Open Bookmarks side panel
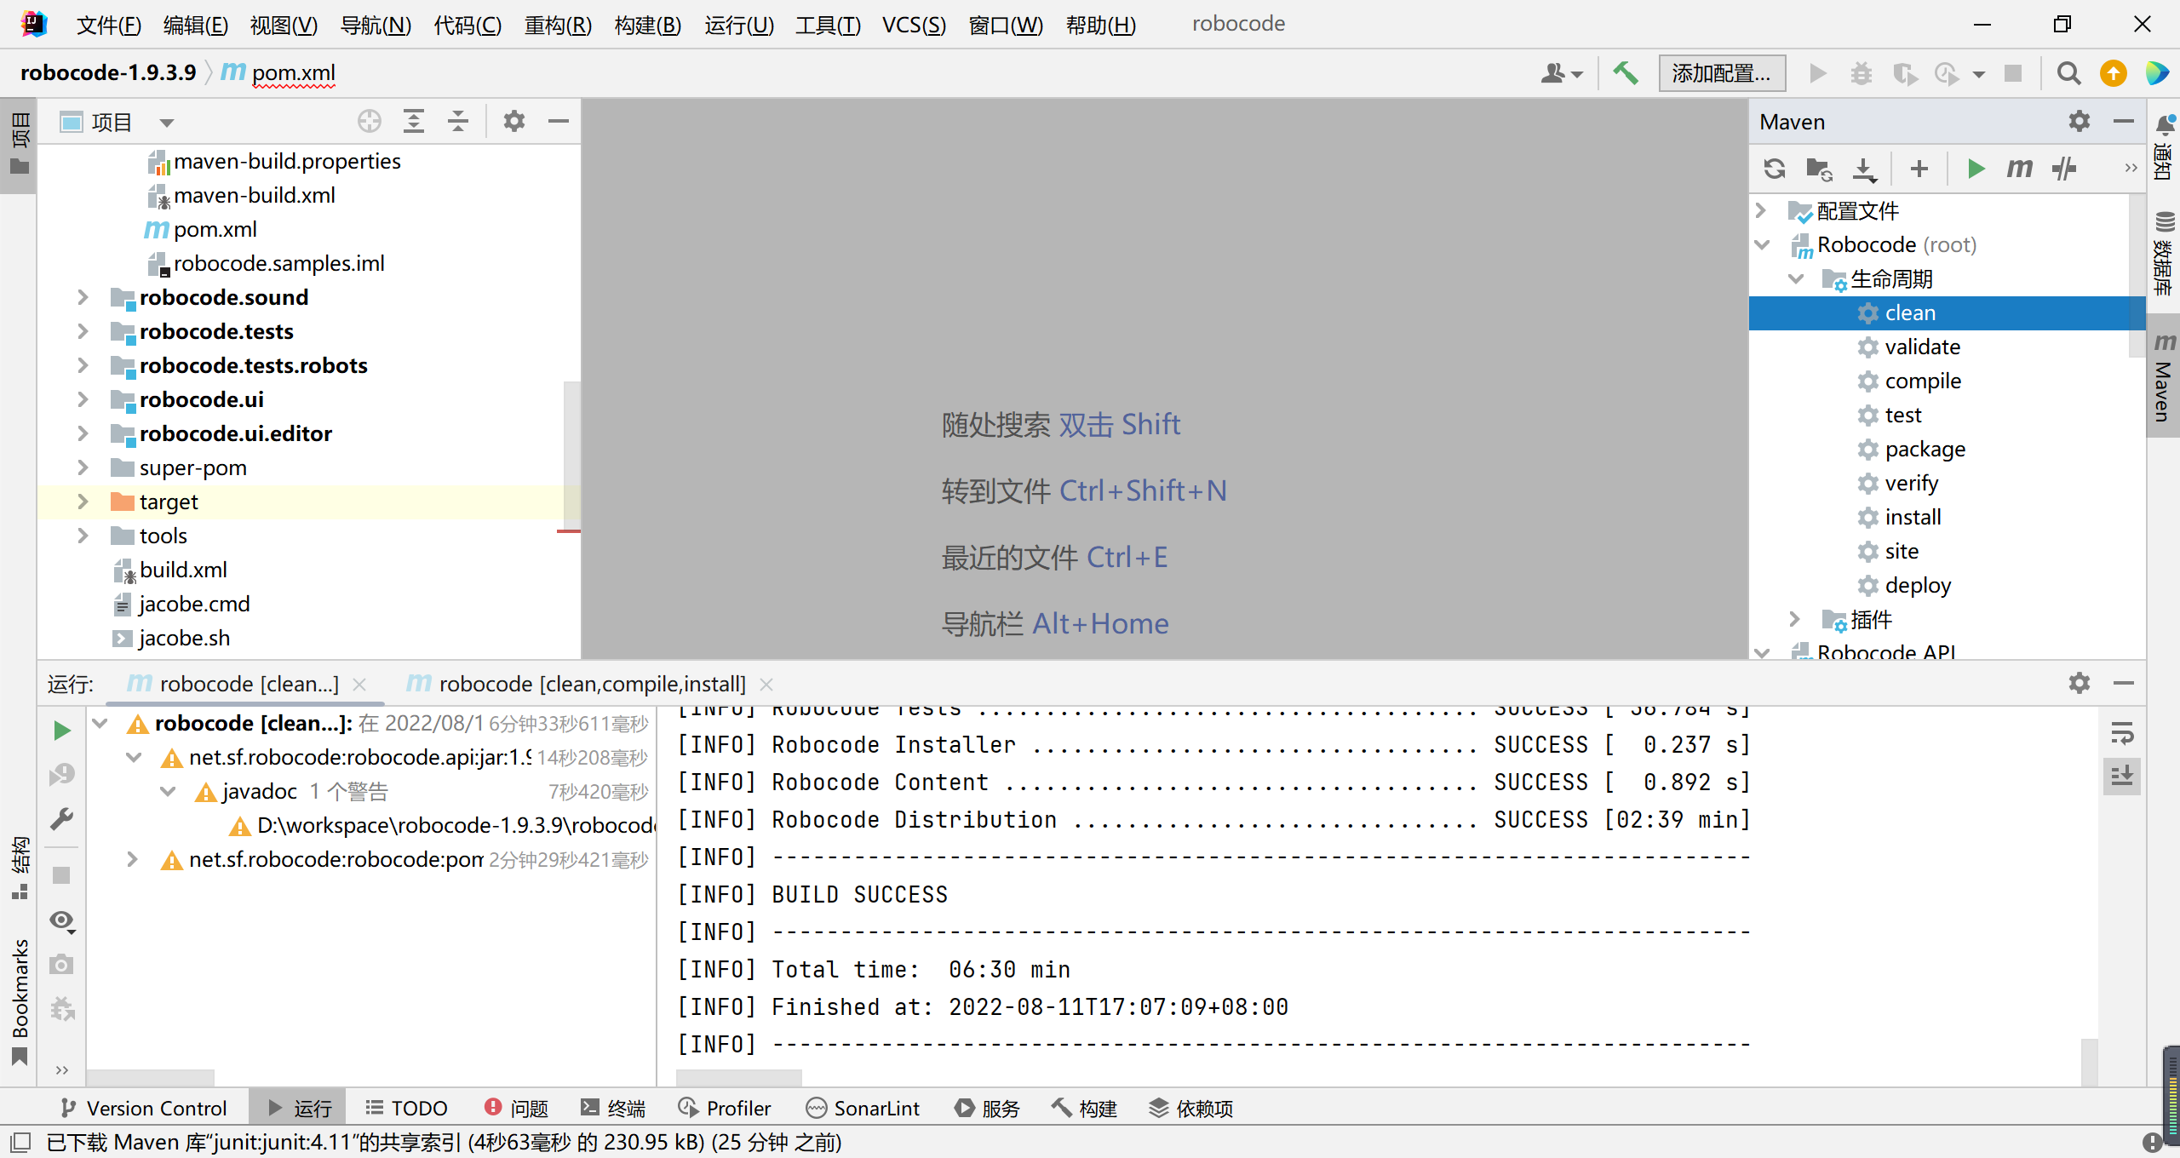The height and width of the screenshot is (1158, 2180). (20, 1000)
